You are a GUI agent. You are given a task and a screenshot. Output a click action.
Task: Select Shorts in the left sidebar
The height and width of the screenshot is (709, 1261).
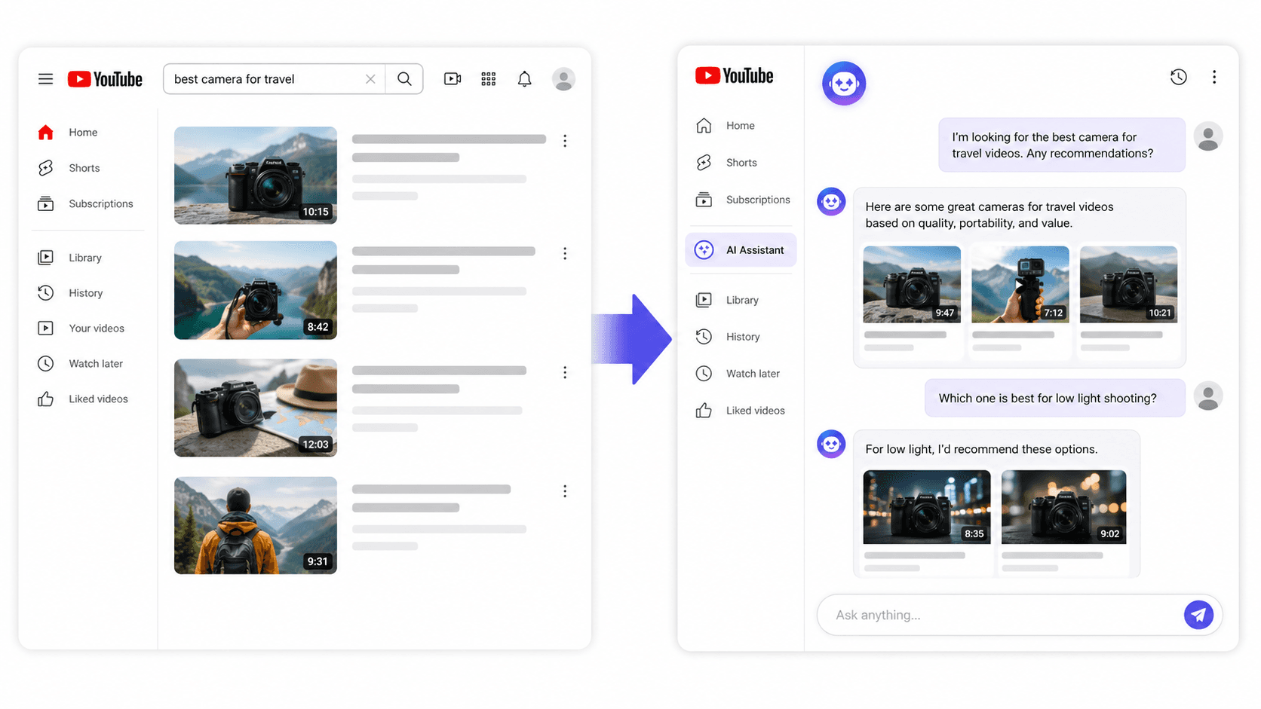(84, 167)
